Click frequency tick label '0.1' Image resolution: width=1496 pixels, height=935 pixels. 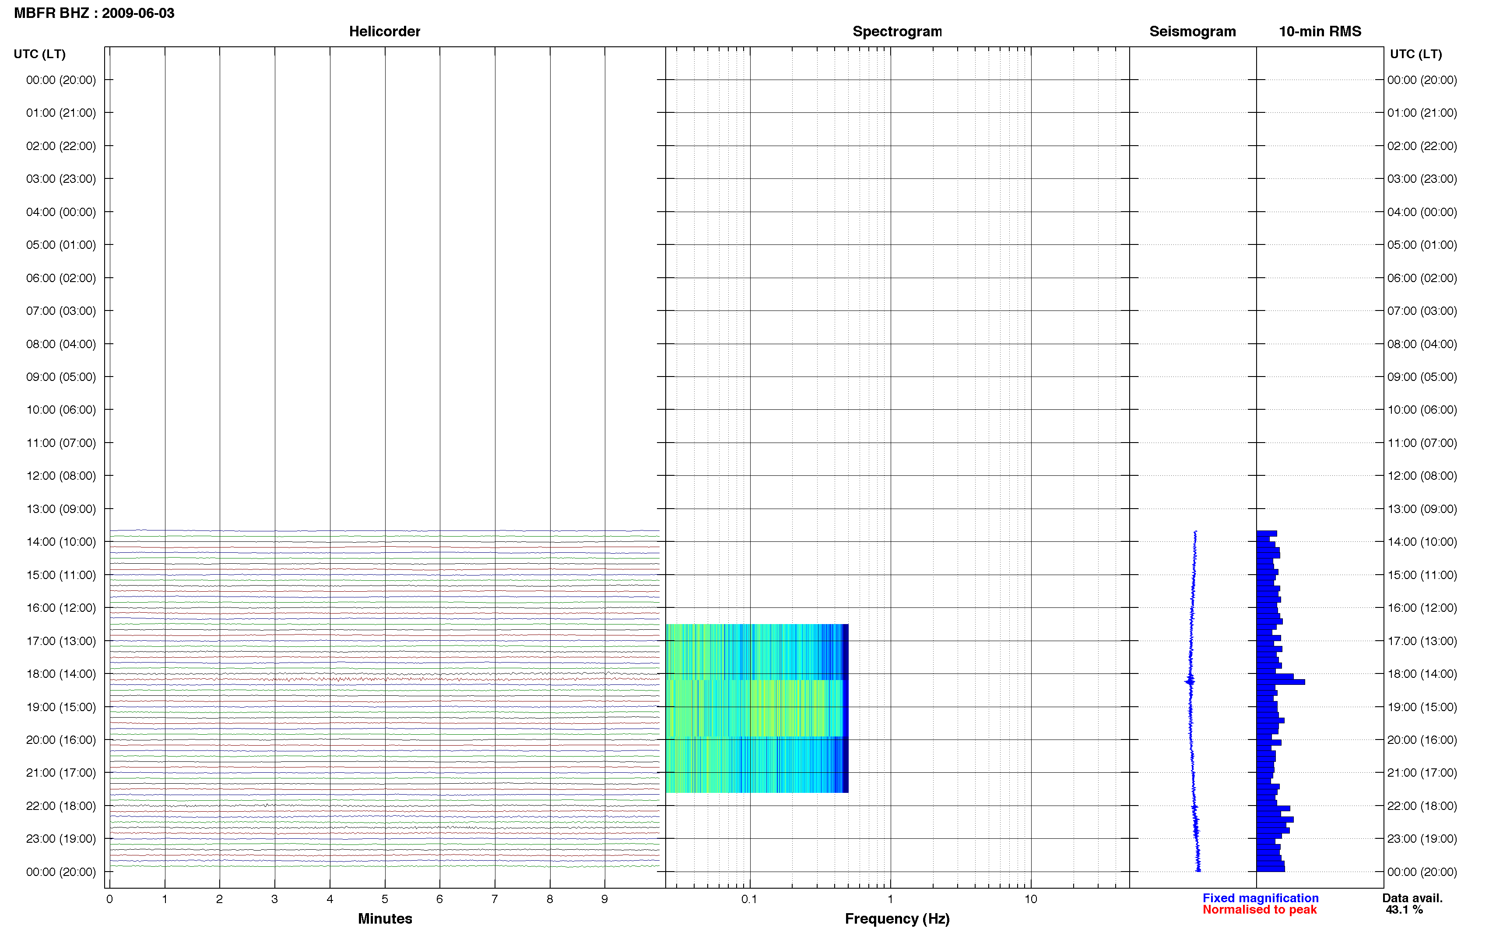pyautogui.click(x=749, y=899)
